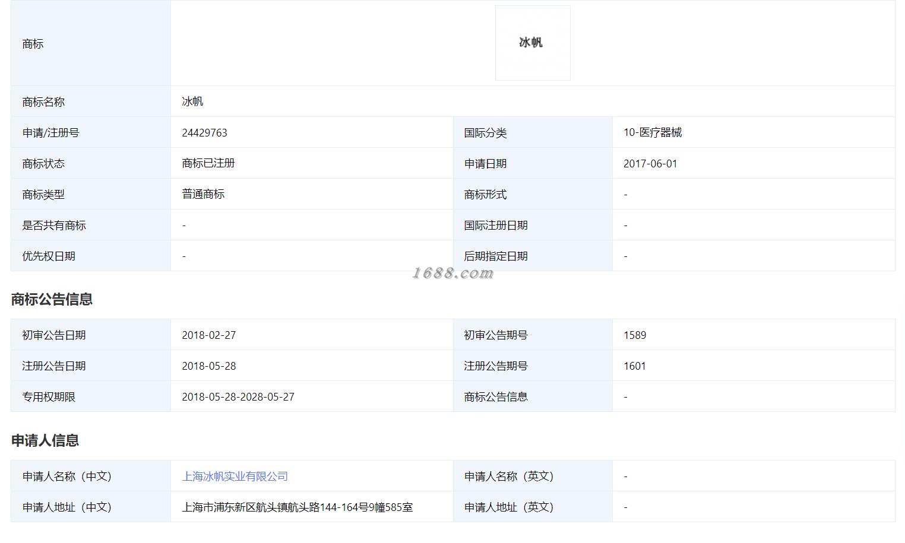Image resolution: width=905 pixels, height=543 pixels.
Task: Select the 优先权日期 label
Action: click(x=49, y=256)
